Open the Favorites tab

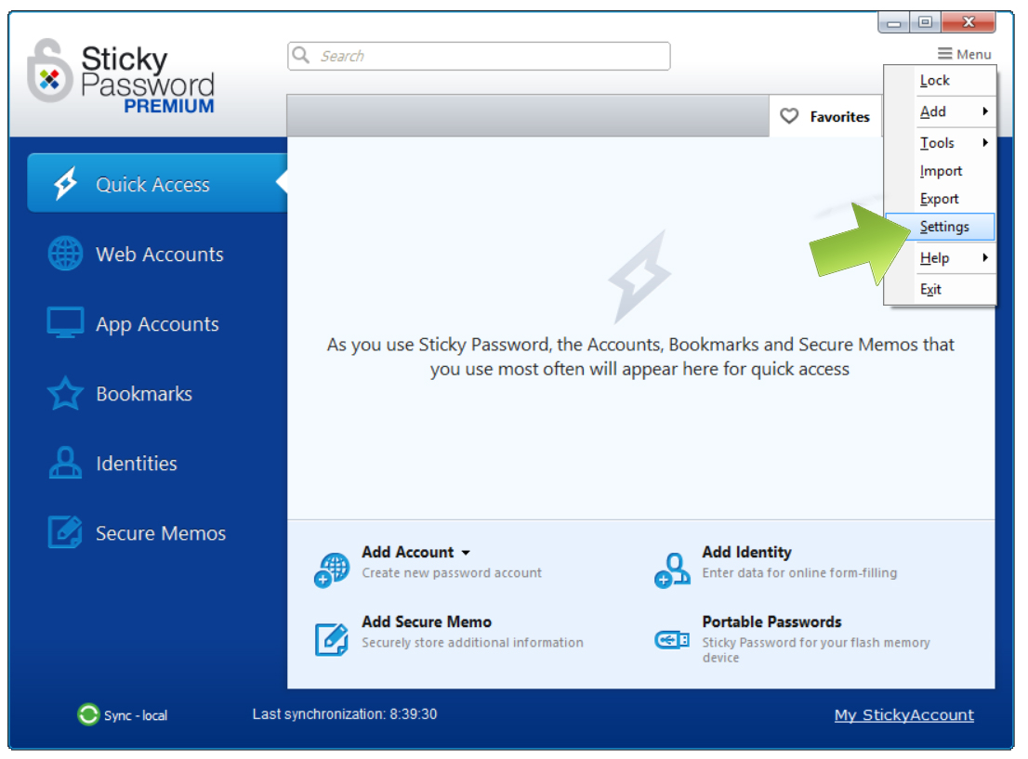pyautogui.click(x=825, y=116)
